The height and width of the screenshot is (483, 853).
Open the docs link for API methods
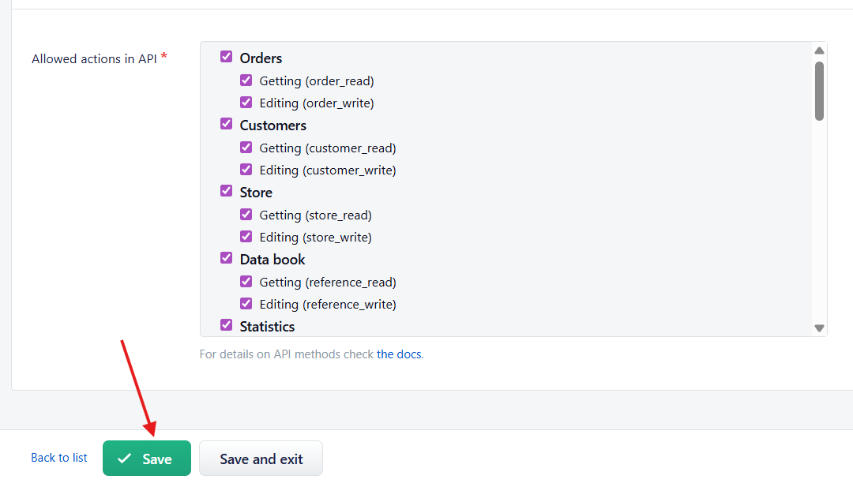399,354
